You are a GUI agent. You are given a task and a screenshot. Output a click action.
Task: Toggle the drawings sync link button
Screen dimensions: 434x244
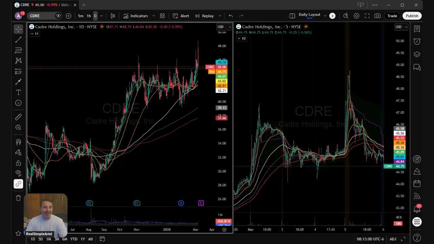tap(18, 184)
